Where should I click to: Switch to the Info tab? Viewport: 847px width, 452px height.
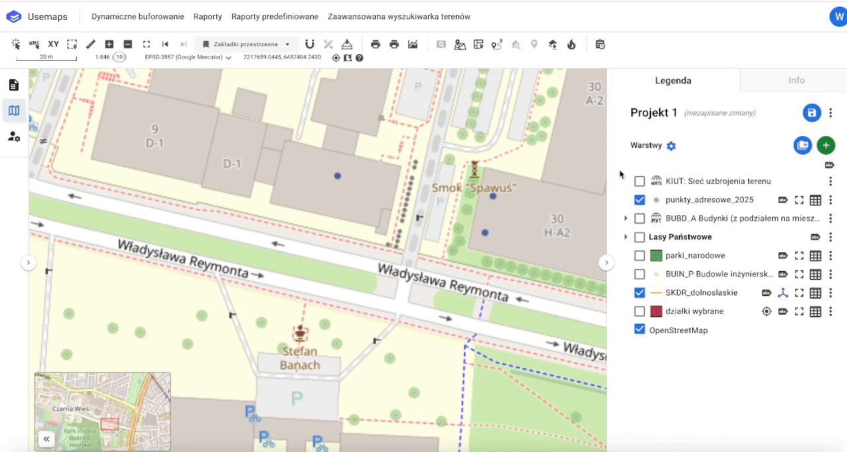(796, 81)
